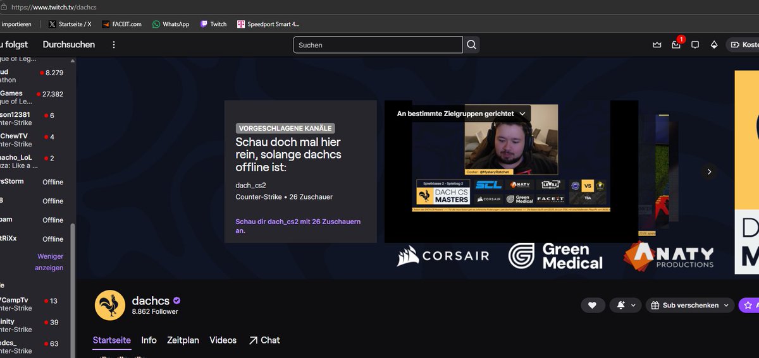Open the folgst navigation link
Screen dimensions: 759x358
14,45
